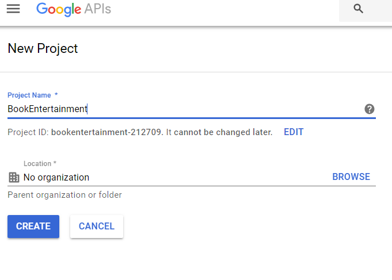Click the New Project page heading
This screenshot has width=392, height=280.
point(43,48)
